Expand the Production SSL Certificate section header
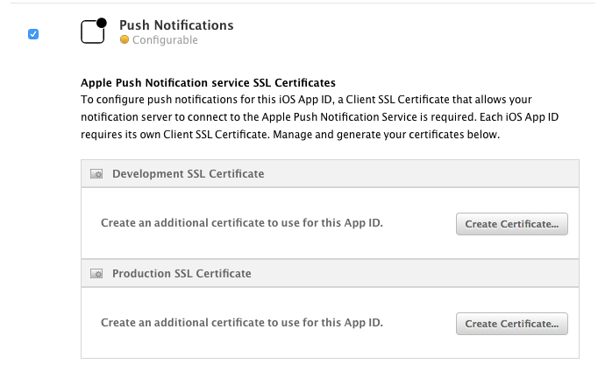 point(330,274)
